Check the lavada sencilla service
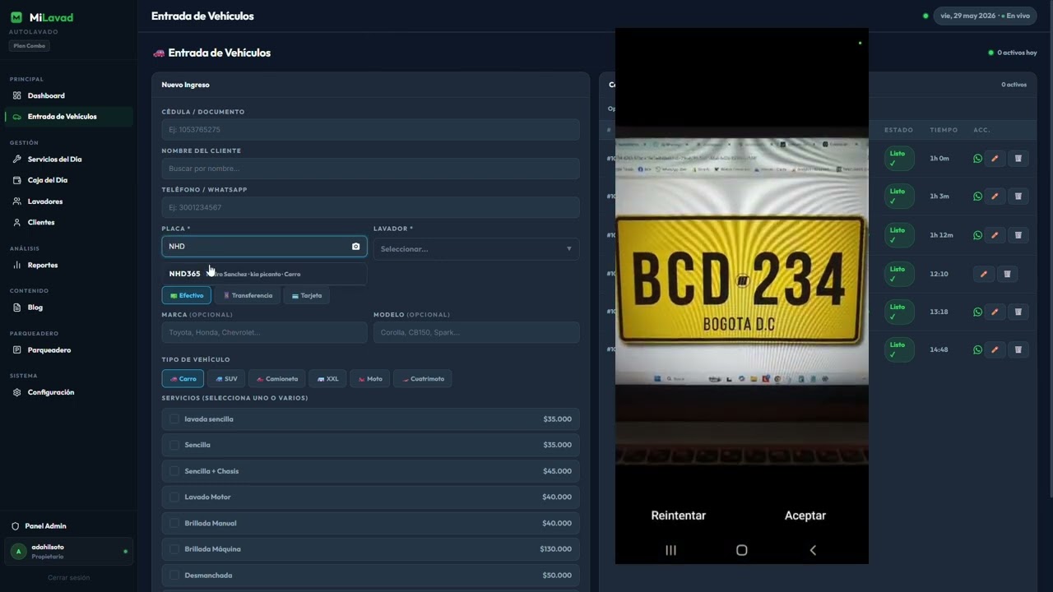The image size is (1053, 592). (x=174, y=419)
